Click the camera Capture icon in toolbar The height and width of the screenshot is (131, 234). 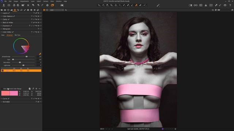click(9, 5)
